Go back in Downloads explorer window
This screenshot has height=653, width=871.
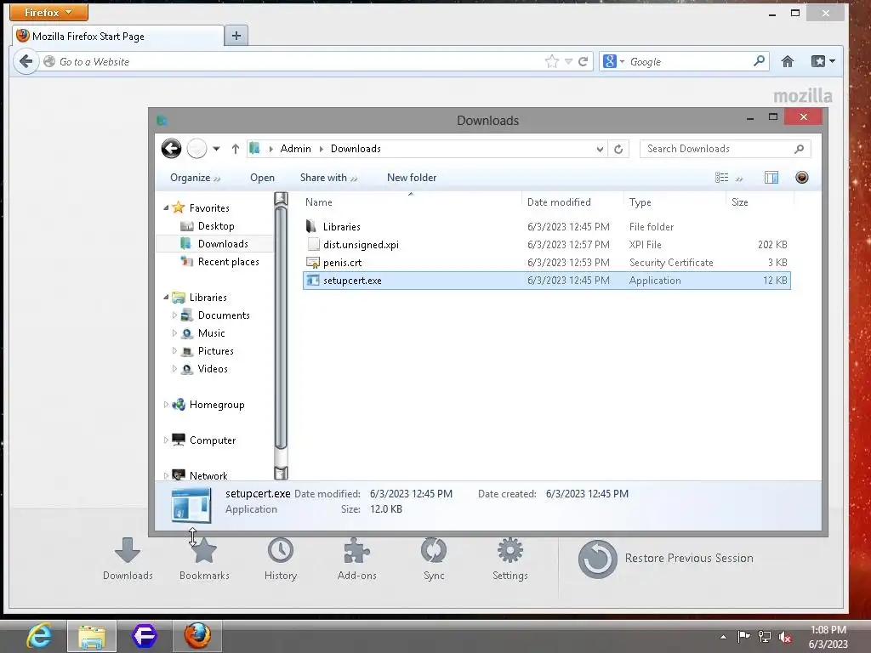[x=171, y=148]
